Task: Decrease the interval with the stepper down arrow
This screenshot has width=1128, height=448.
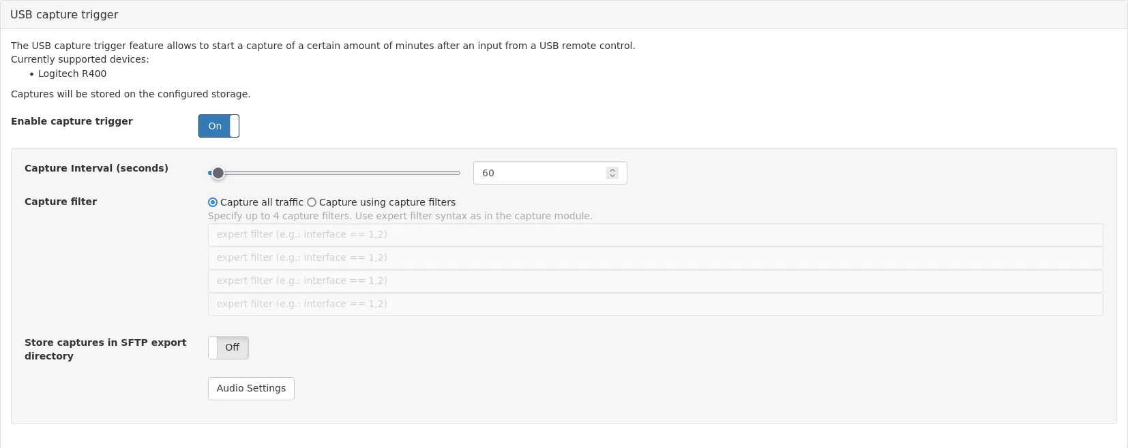Action: 612,176
